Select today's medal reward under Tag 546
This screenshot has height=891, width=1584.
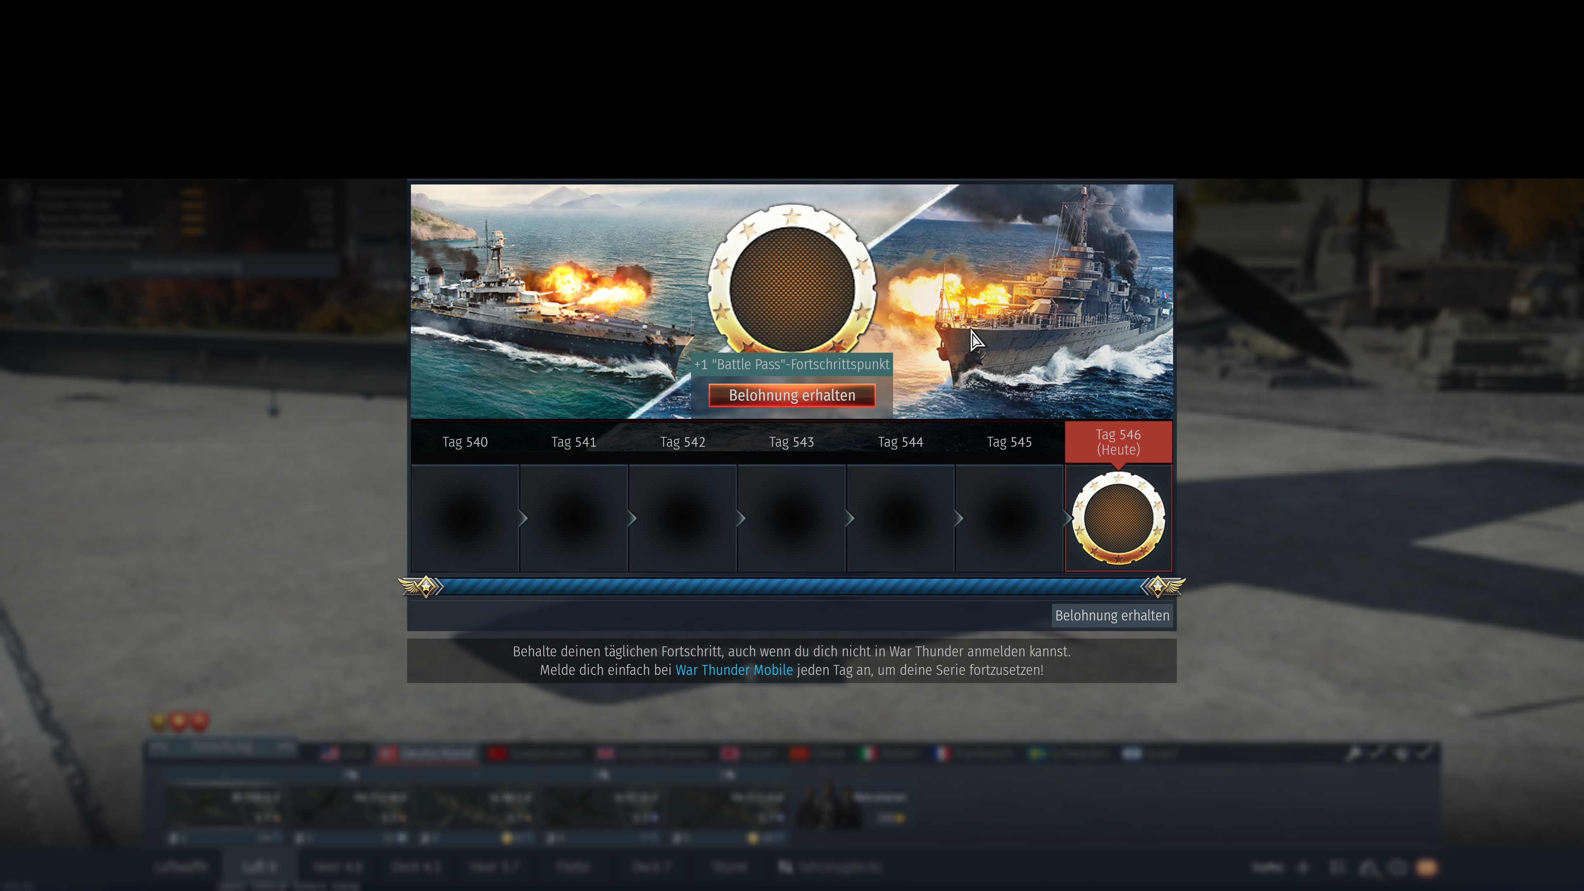pos(1118,519)
